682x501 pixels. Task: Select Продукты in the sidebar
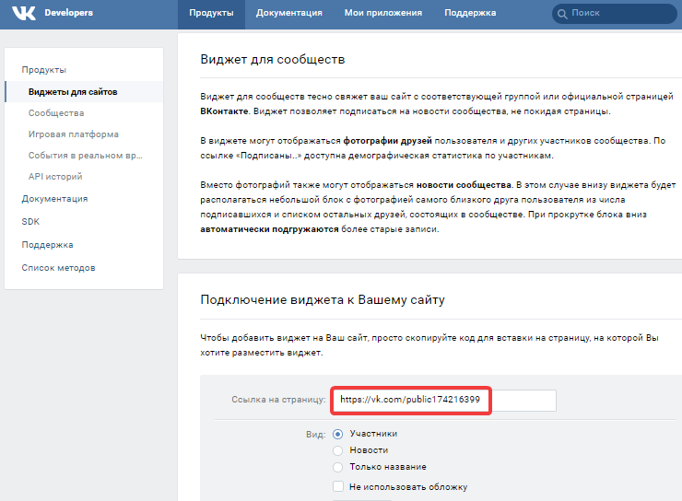tap(44, 70)
